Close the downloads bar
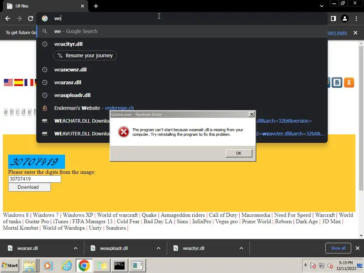The width and height of the screenshot is (364, 273). [x=358, y=248]
